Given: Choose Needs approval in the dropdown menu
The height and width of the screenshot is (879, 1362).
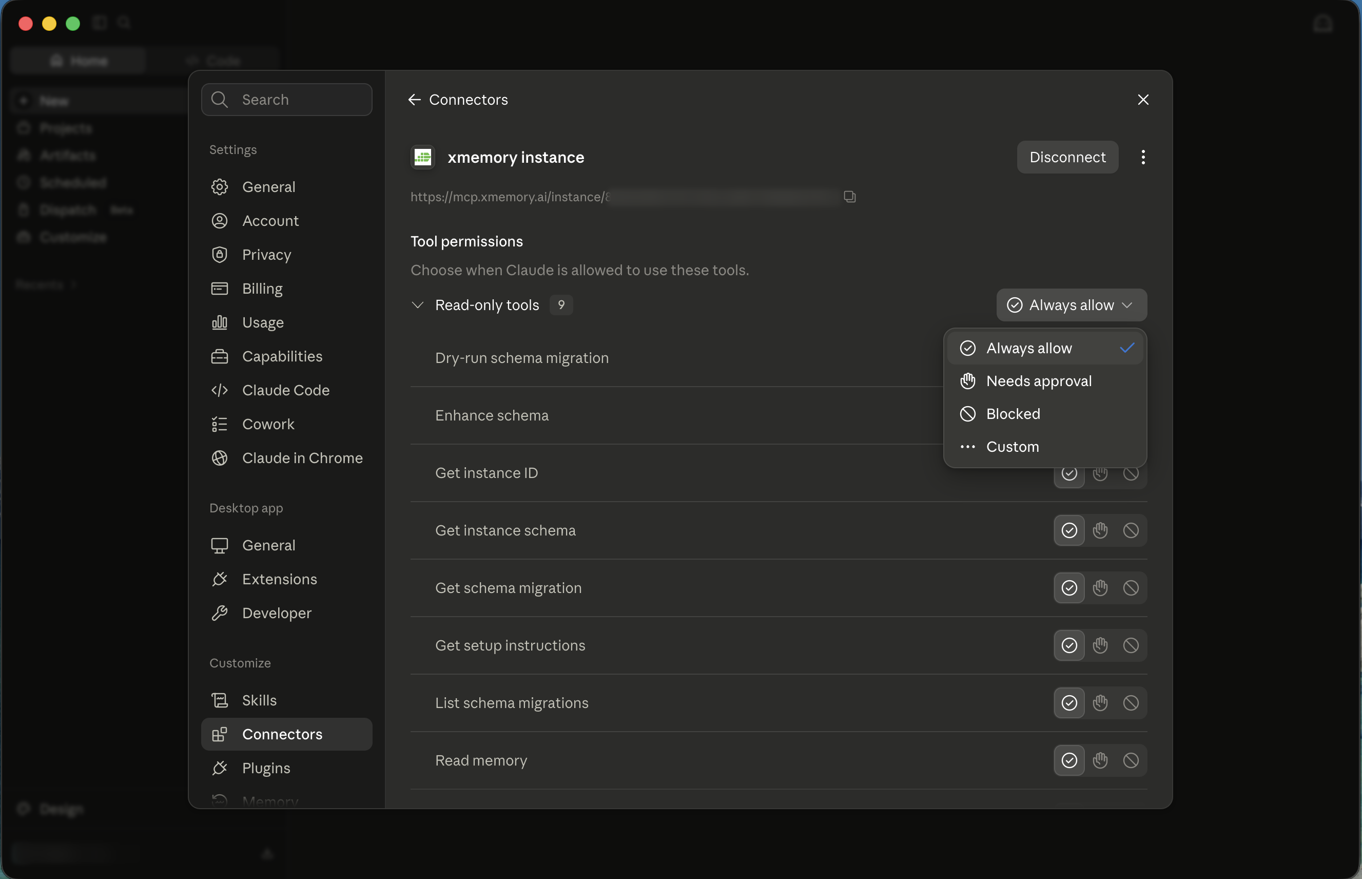Looking at the screenshot, I should point(1045,381).
